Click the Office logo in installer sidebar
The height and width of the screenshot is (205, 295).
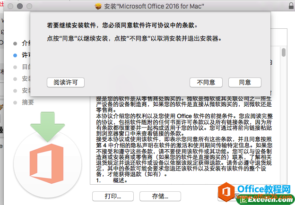point(47,163)
